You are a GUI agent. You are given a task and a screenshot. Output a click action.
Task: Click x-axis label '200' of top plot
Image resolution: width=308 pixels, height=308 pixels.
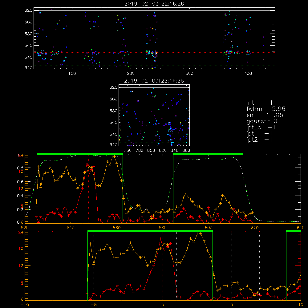point(131,74)
